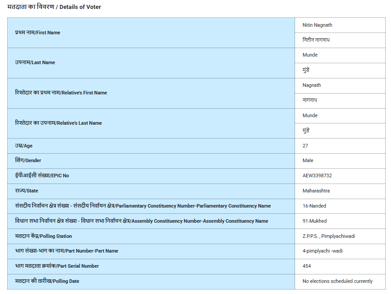This screenshot has width=391, height=294.
Task: Click the age value 27
Action: click(305, 146)
